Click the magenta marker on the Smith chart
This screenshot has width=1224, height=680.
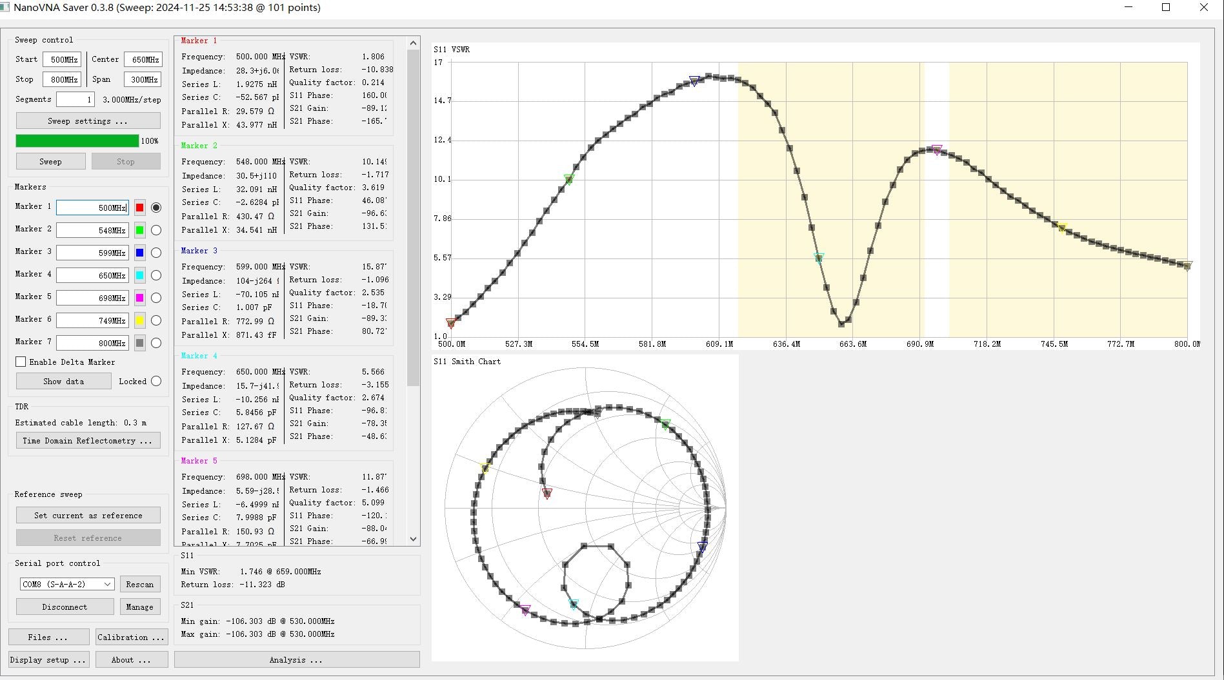click(x=525, y=609)
